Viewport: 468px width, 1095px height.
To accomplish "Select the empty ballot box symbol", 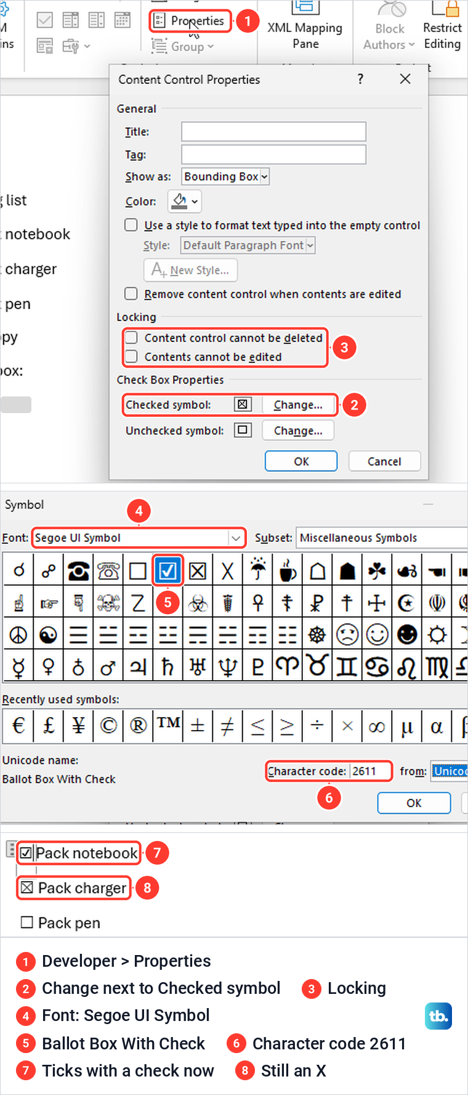I will [x=138, y=570].
